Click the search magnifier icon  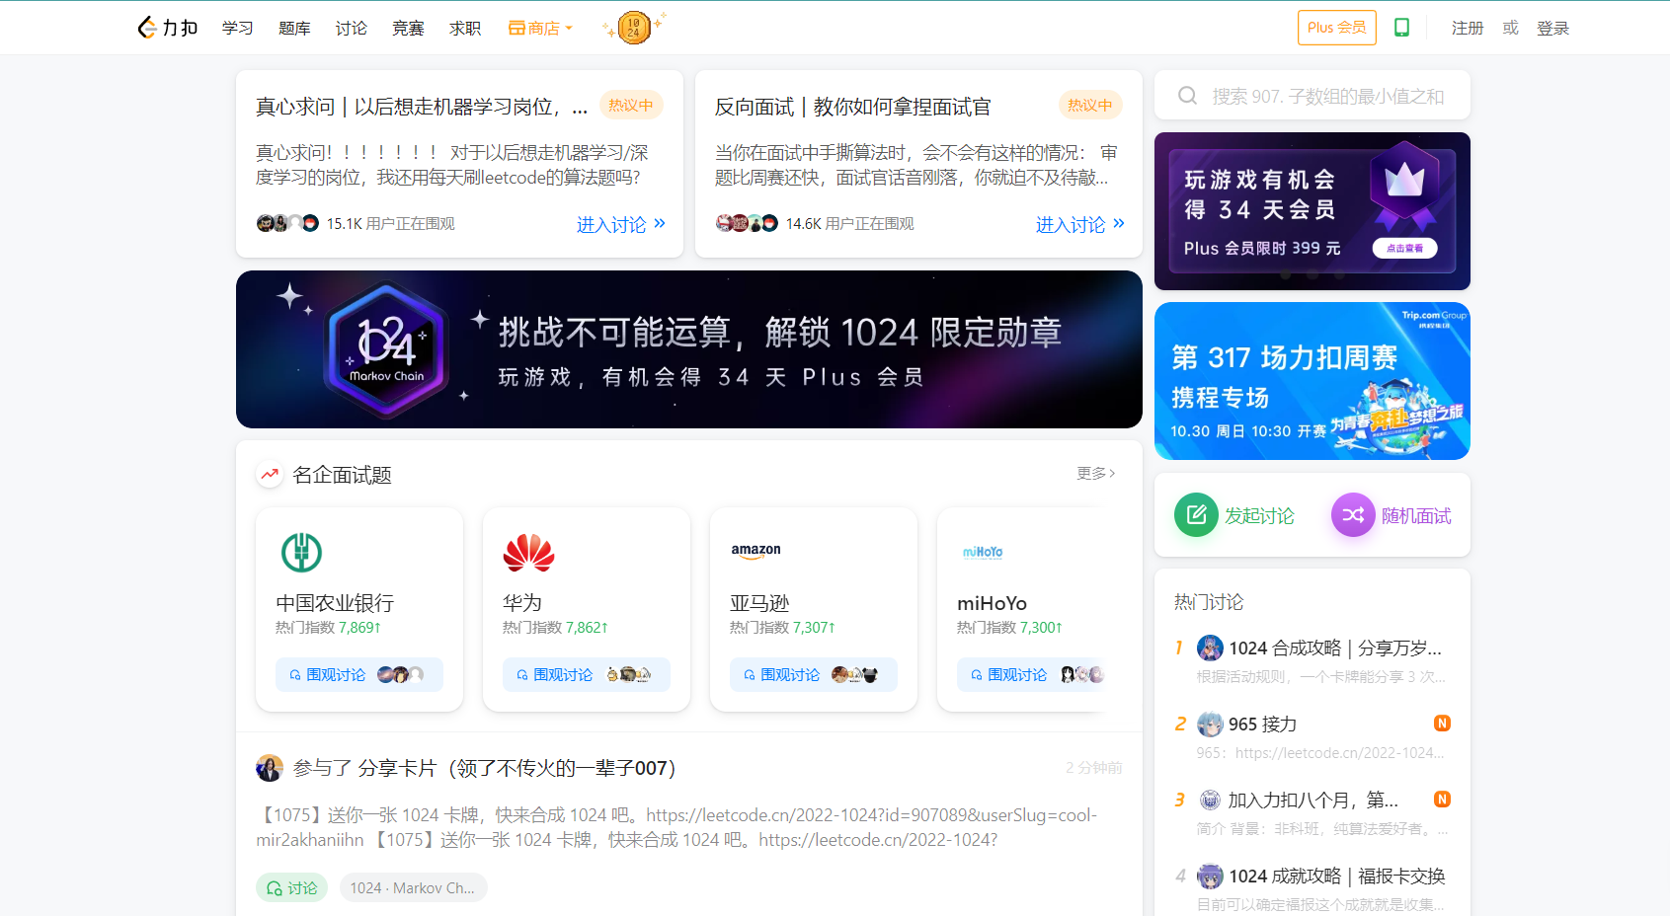pos(1188,96)
